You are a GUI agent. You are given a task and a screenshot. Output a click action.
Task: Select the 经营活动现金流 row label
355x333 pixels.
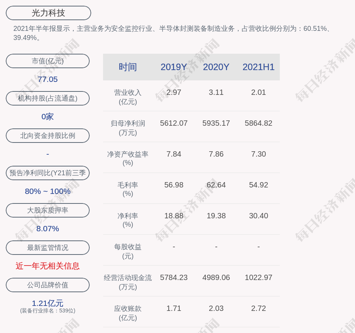point(127,282)
